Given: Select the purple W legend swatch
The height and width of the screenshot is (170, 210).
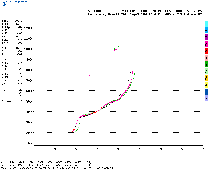Looking at the screenshot, I should click(206, 37).
